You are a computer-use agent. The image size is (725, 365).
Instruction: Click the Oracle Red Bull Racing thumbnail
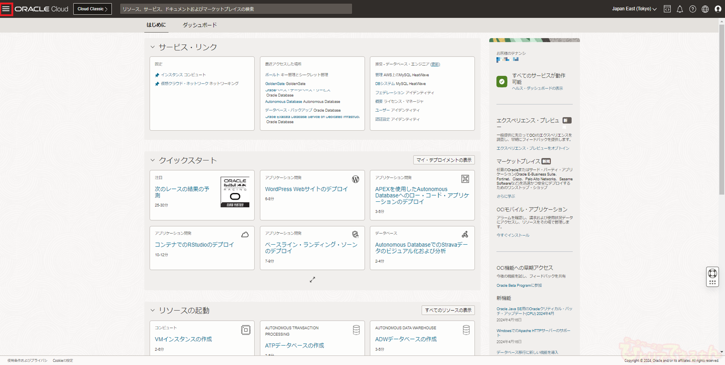click(x=235, y=192)
